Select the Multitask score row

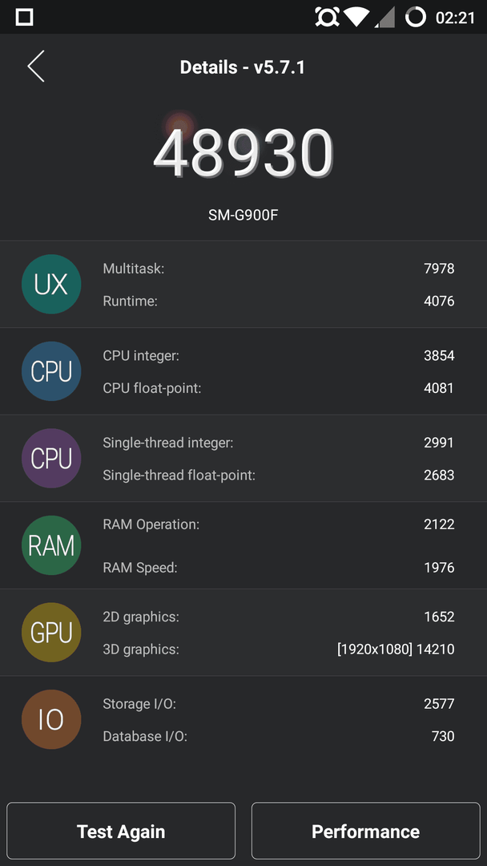279,269
